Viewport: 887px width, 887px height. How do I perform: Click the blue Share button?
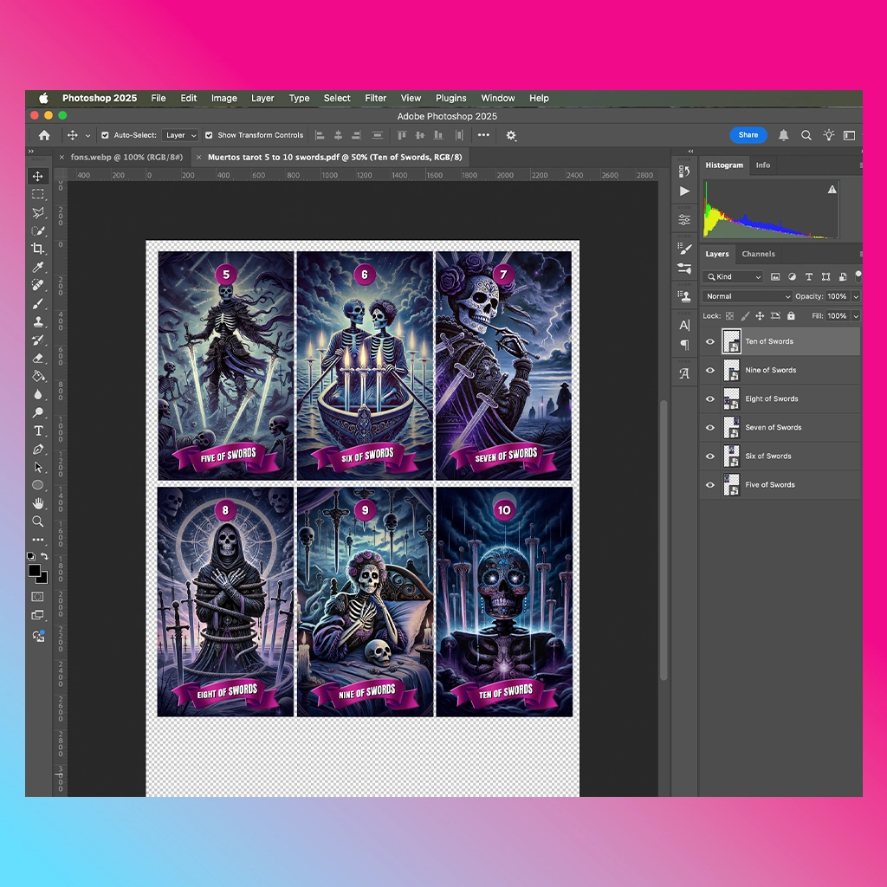tap(748, 134)
